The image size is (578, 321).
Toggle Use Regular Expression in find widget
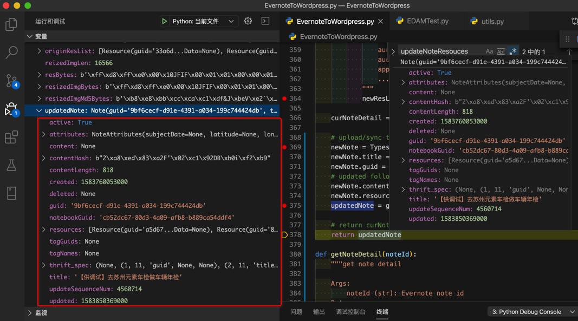coord(512,51)
